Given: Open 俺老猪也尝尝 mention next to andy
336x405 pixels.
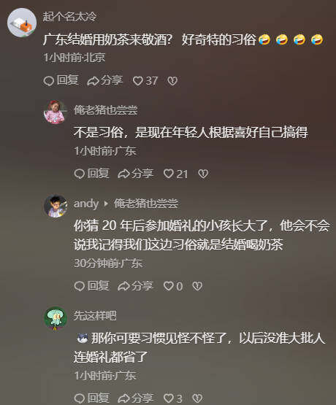Looking at the screenshot, I should 146,204.
